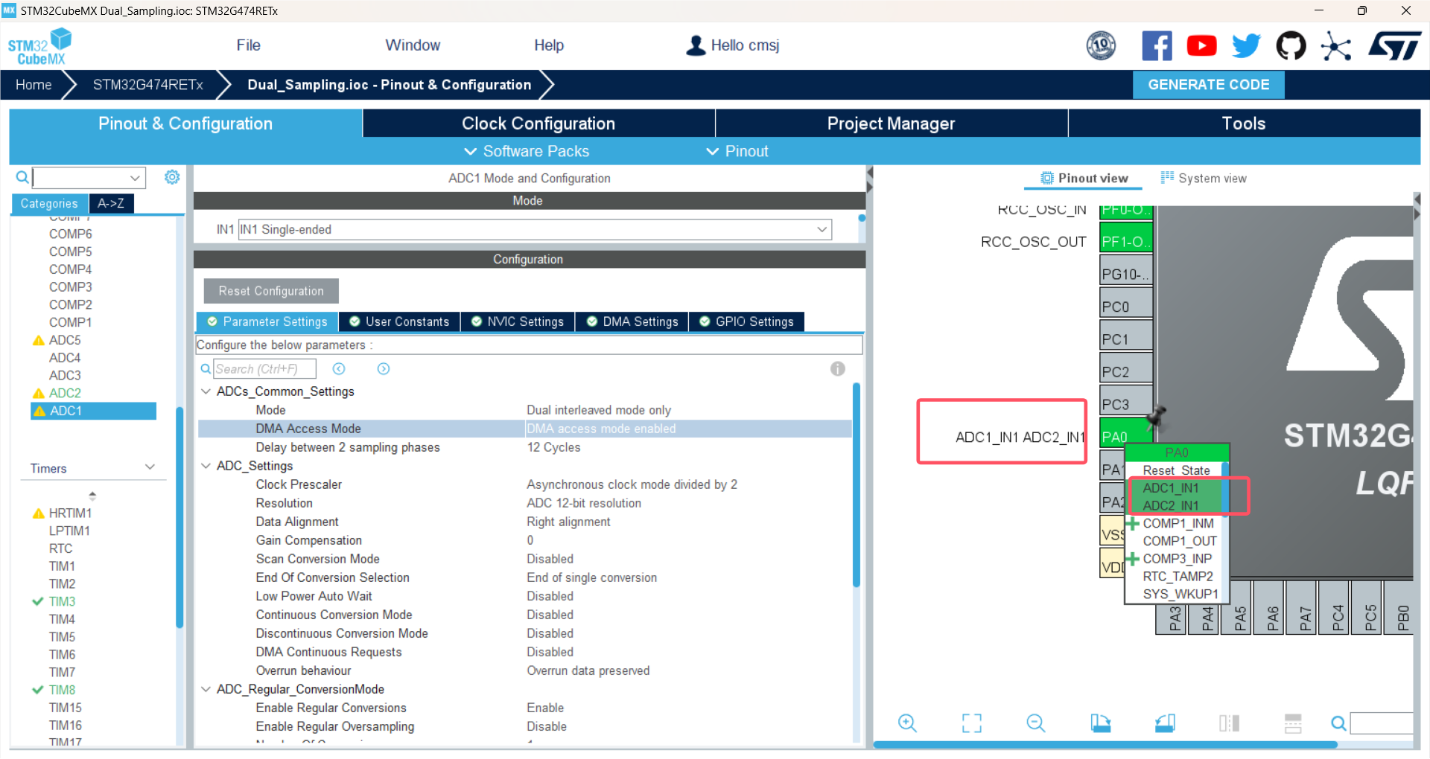Open the File menu
Image resolution: width=1430 pixels, height=759 pixels.
tap(248, 45)
